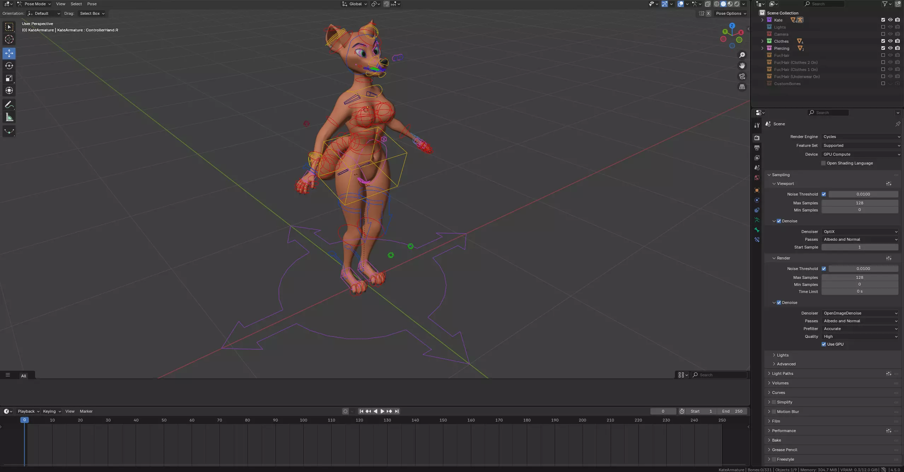Activate the Move tool
This screenshot has width=904, height=472.
click(9, 53)
